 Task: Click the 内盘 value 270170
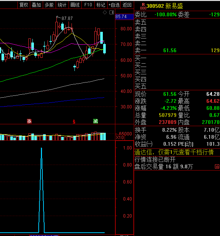[211, 122]
